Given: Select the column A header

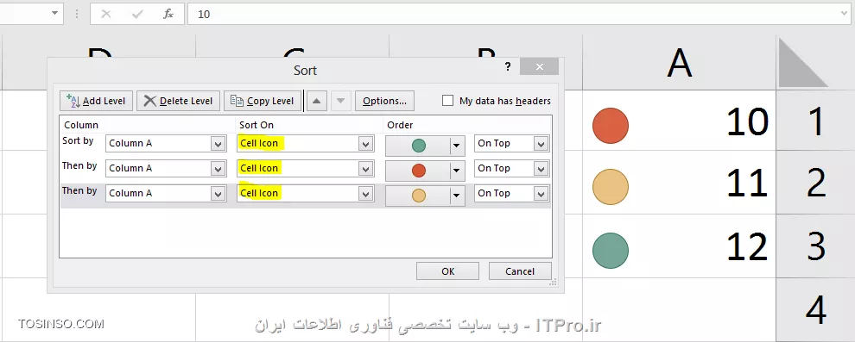Looking at the screenshot, I should (680, 63).
